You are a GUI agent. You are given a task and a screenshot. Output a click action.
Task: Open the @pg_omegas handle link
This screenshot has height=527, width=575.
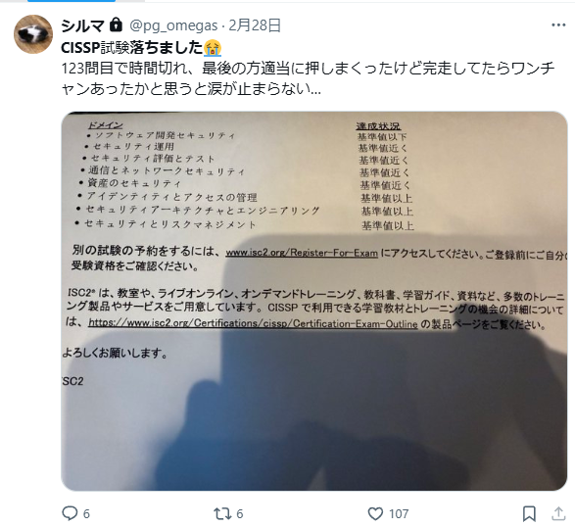click(173, 25)
